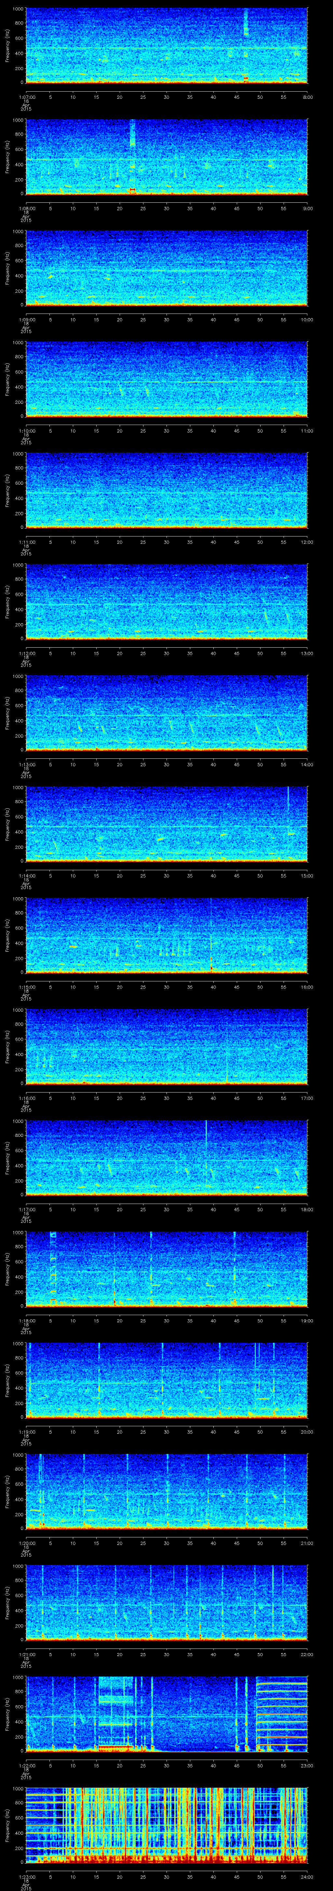Click the 9:00 end time label
The width and height of the screenshot is (333, 1891).
[x=307, y=209]
